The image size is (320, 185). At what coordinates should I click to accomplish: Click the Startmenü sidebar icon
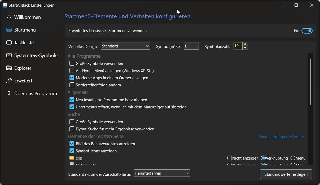[9, 30]
